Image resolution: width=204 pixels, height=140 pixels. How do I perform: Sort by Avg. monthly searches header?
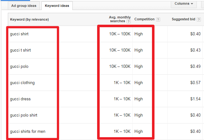click(x=120, y=19)
